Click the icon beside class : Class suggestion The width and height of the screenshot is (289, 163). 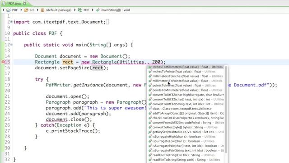(150, 109)
